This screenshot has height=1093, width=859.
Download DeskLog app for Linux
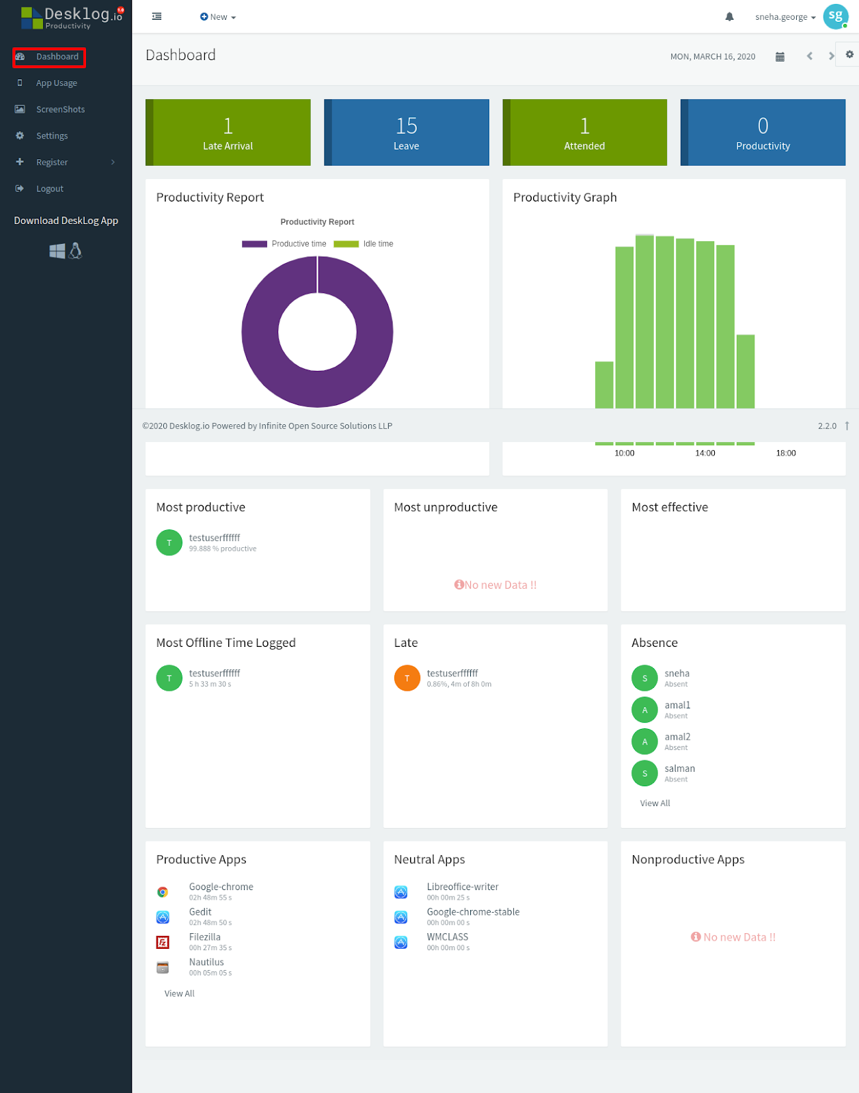76,251
